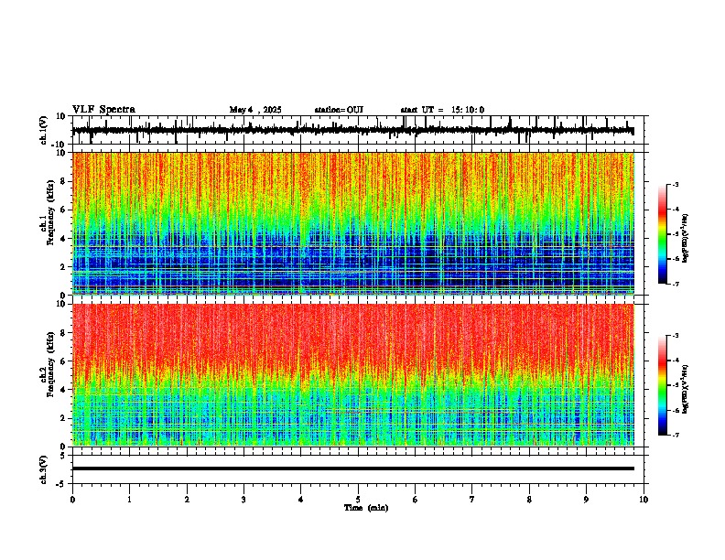This screenshot has width=725, height=560.
Task: Click the ch.1 "Frequency (kHz)" axis label
Action: pos(50,213)
